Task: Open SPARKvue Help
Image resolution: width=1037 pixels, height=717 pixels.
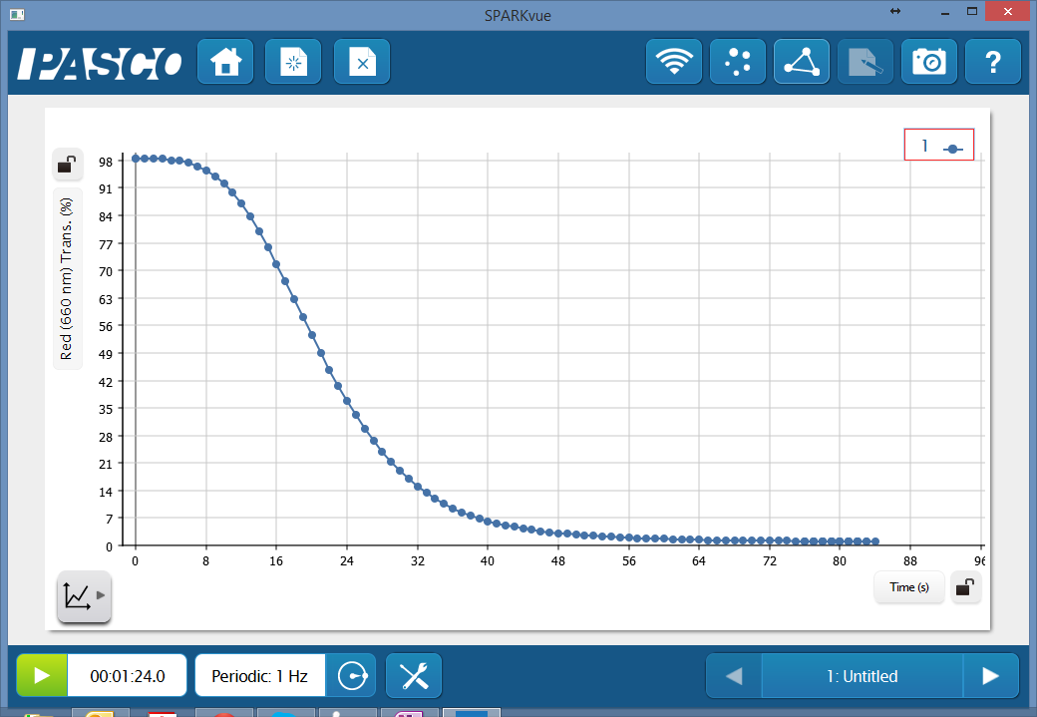Action: 993,61
